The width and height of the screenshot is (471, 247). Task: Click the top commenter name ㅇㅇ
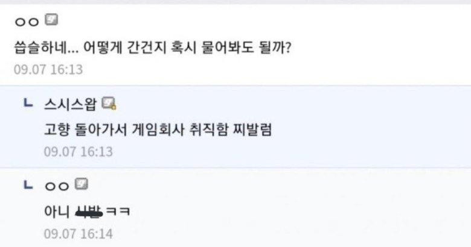[x=27, y=22]
